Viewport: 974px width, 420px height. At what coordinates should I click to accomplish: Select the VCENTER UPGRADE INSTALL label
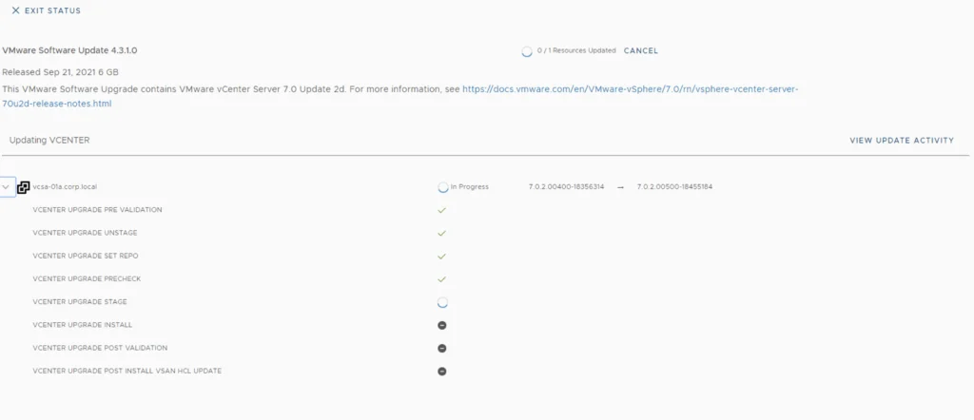pyautogui.click(x=83, y=324)
